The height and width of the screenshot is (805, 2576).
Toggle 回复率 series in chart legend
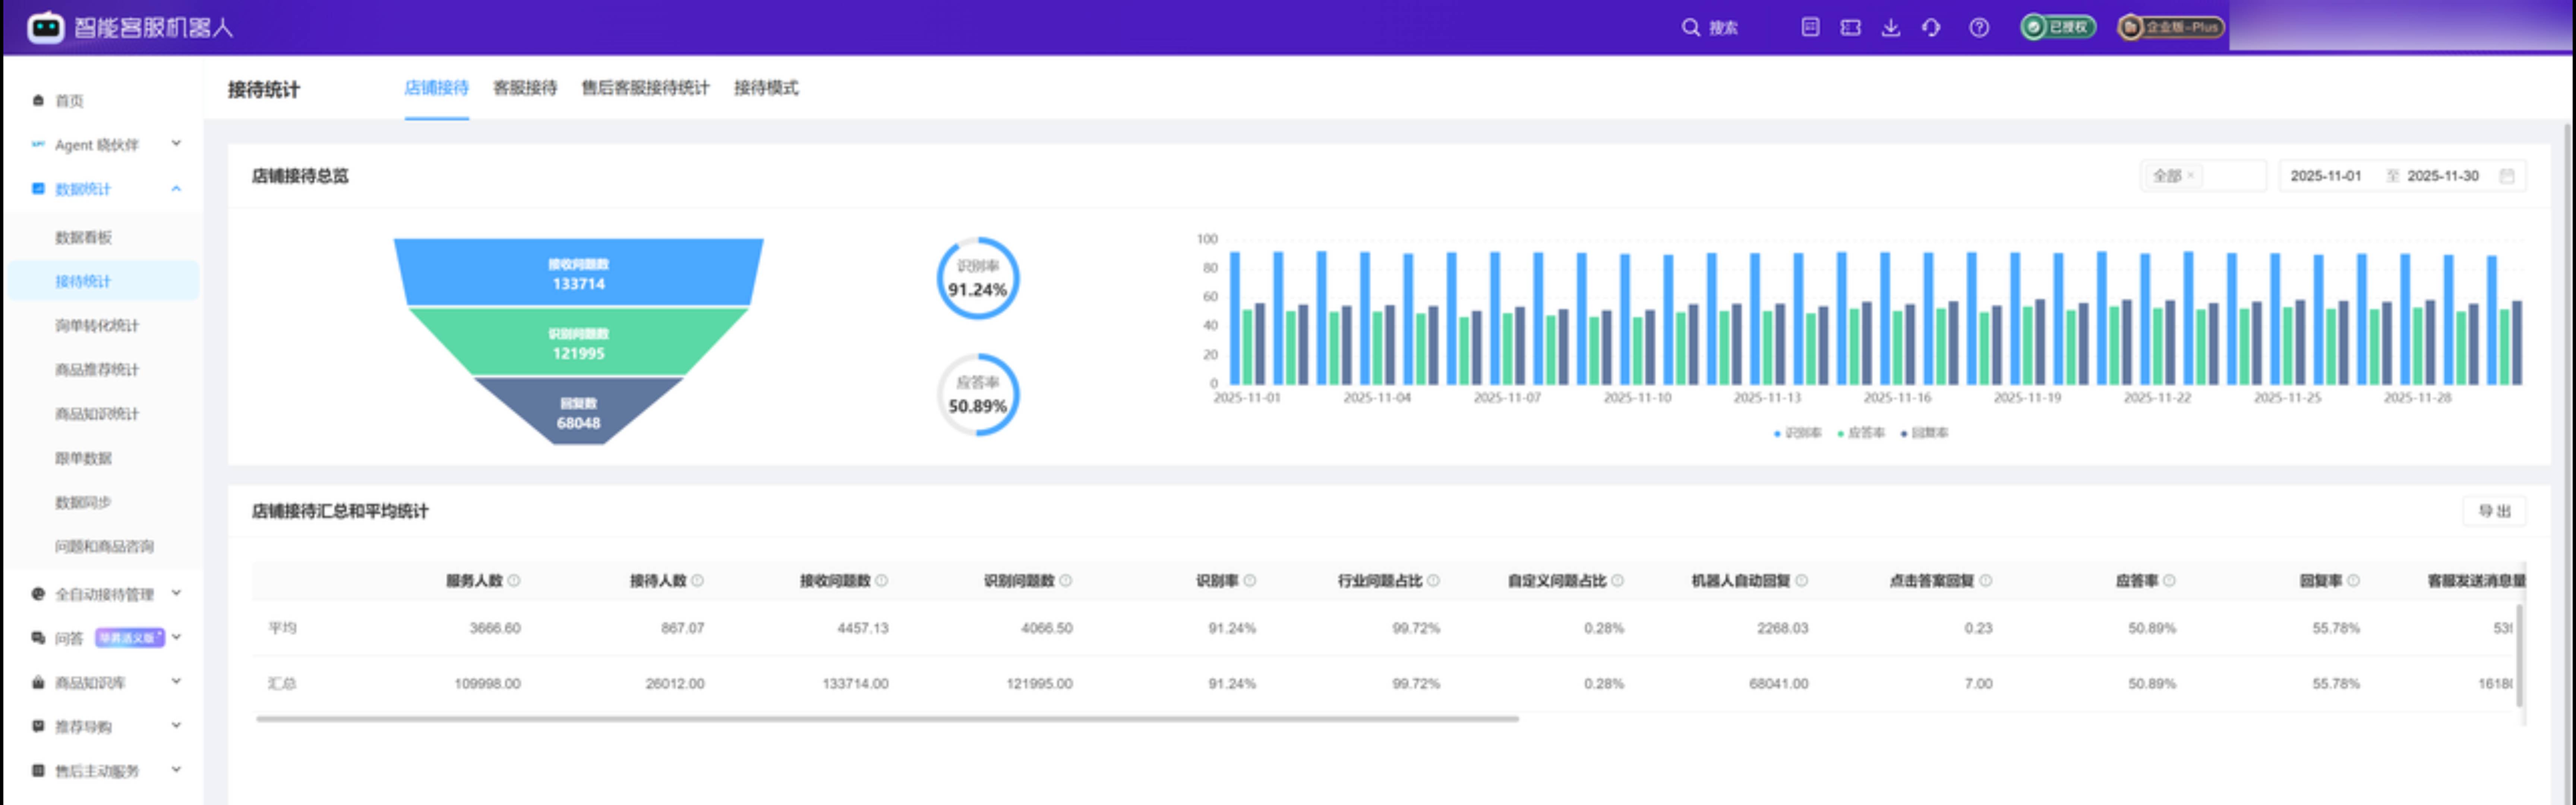coord(1924,433)
